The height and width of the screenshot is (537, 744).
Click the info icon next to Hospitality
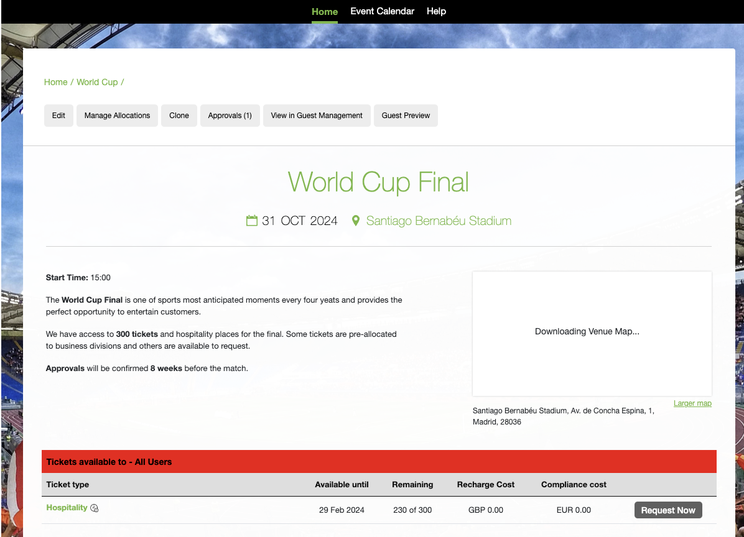[95, 508]
